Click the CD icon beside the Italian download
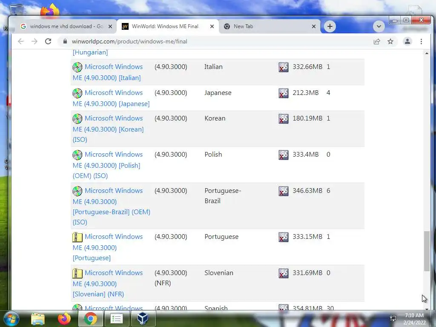436x327 pixels. [77, 67]
